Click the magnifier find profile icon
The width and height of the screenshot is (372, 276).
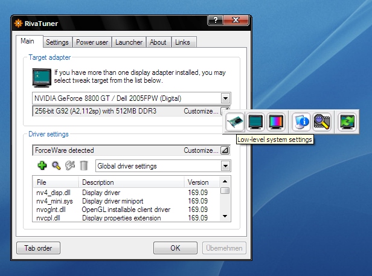click(56, 165)
